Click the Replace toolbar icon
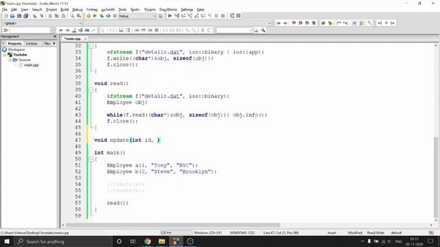The image size is (440, 247). coord(79,16)
